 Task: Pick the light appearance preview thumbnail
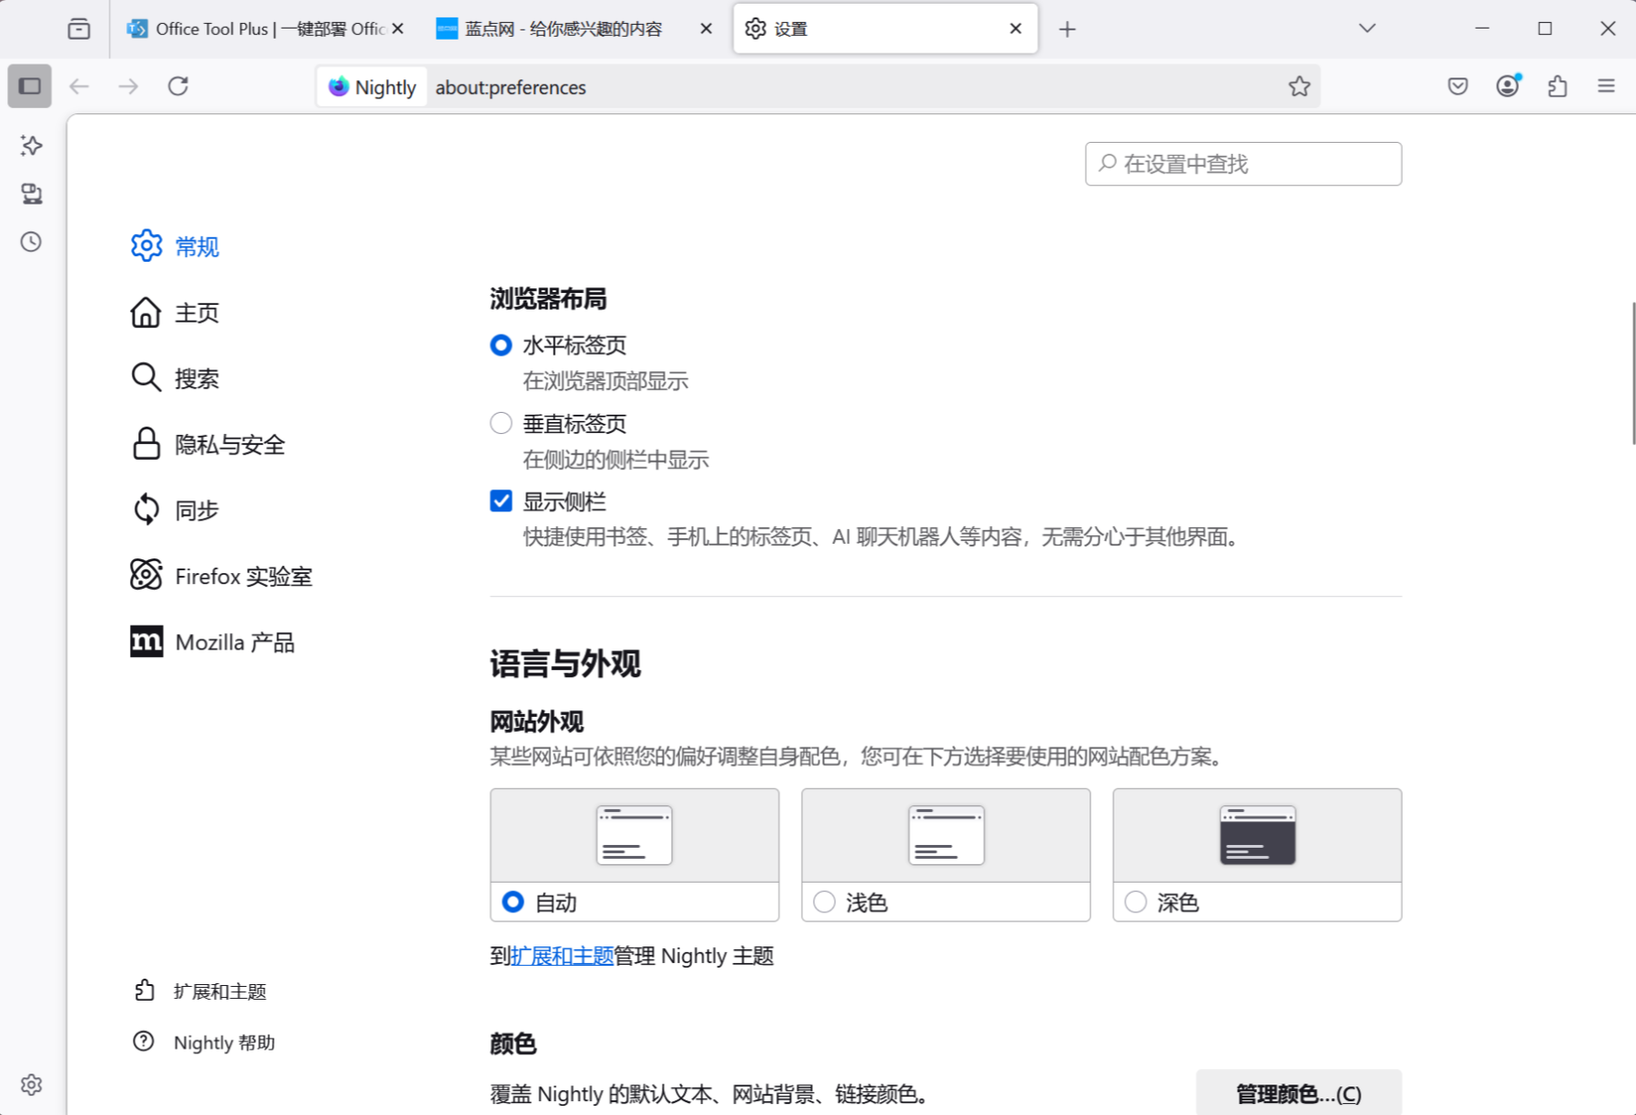946,836
